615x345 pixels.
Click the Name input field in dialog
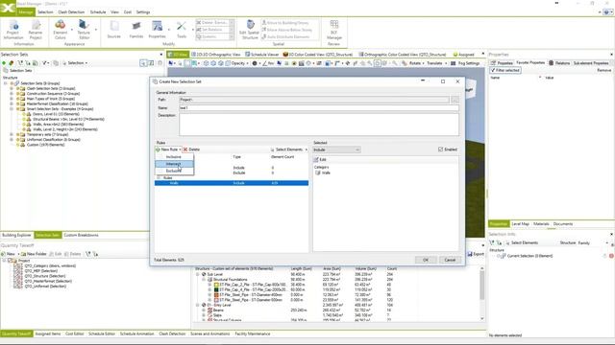coord(319,107)
